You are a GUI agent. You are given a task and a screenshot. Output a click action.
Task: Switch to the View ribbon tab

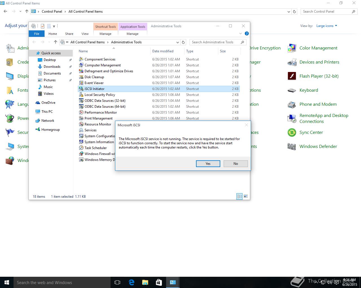pyautogui.click(x=85, y=33)
